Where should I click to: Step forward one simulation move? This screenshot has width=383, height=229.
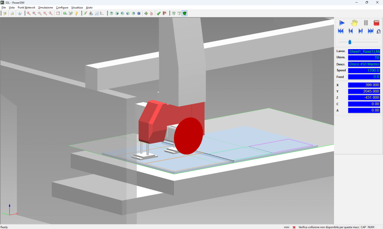click(361, 31)
